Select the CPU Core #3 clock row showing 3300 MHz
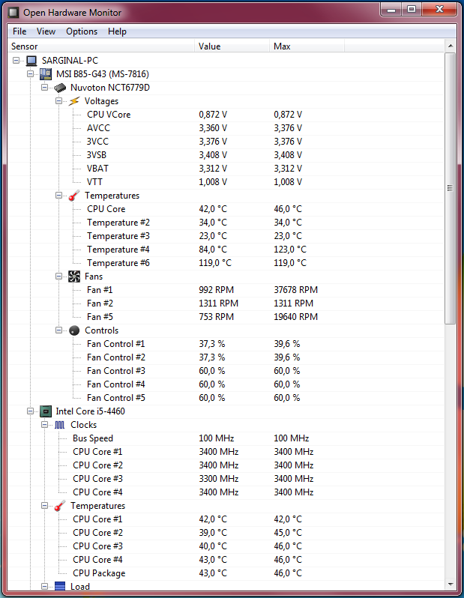 coord(226,479)
